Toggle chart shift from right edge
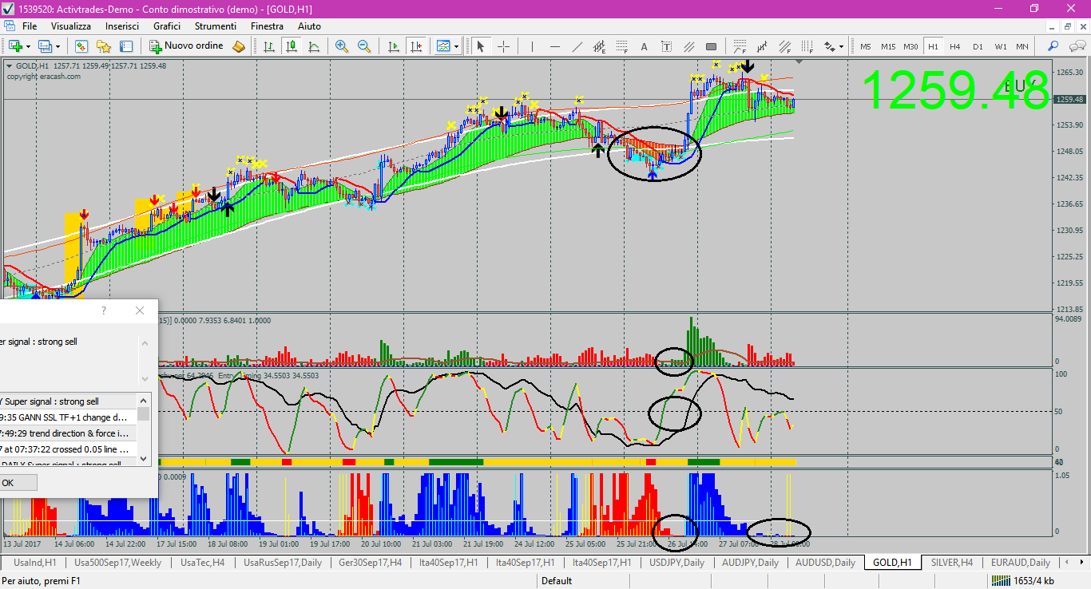 coord(415,46)
